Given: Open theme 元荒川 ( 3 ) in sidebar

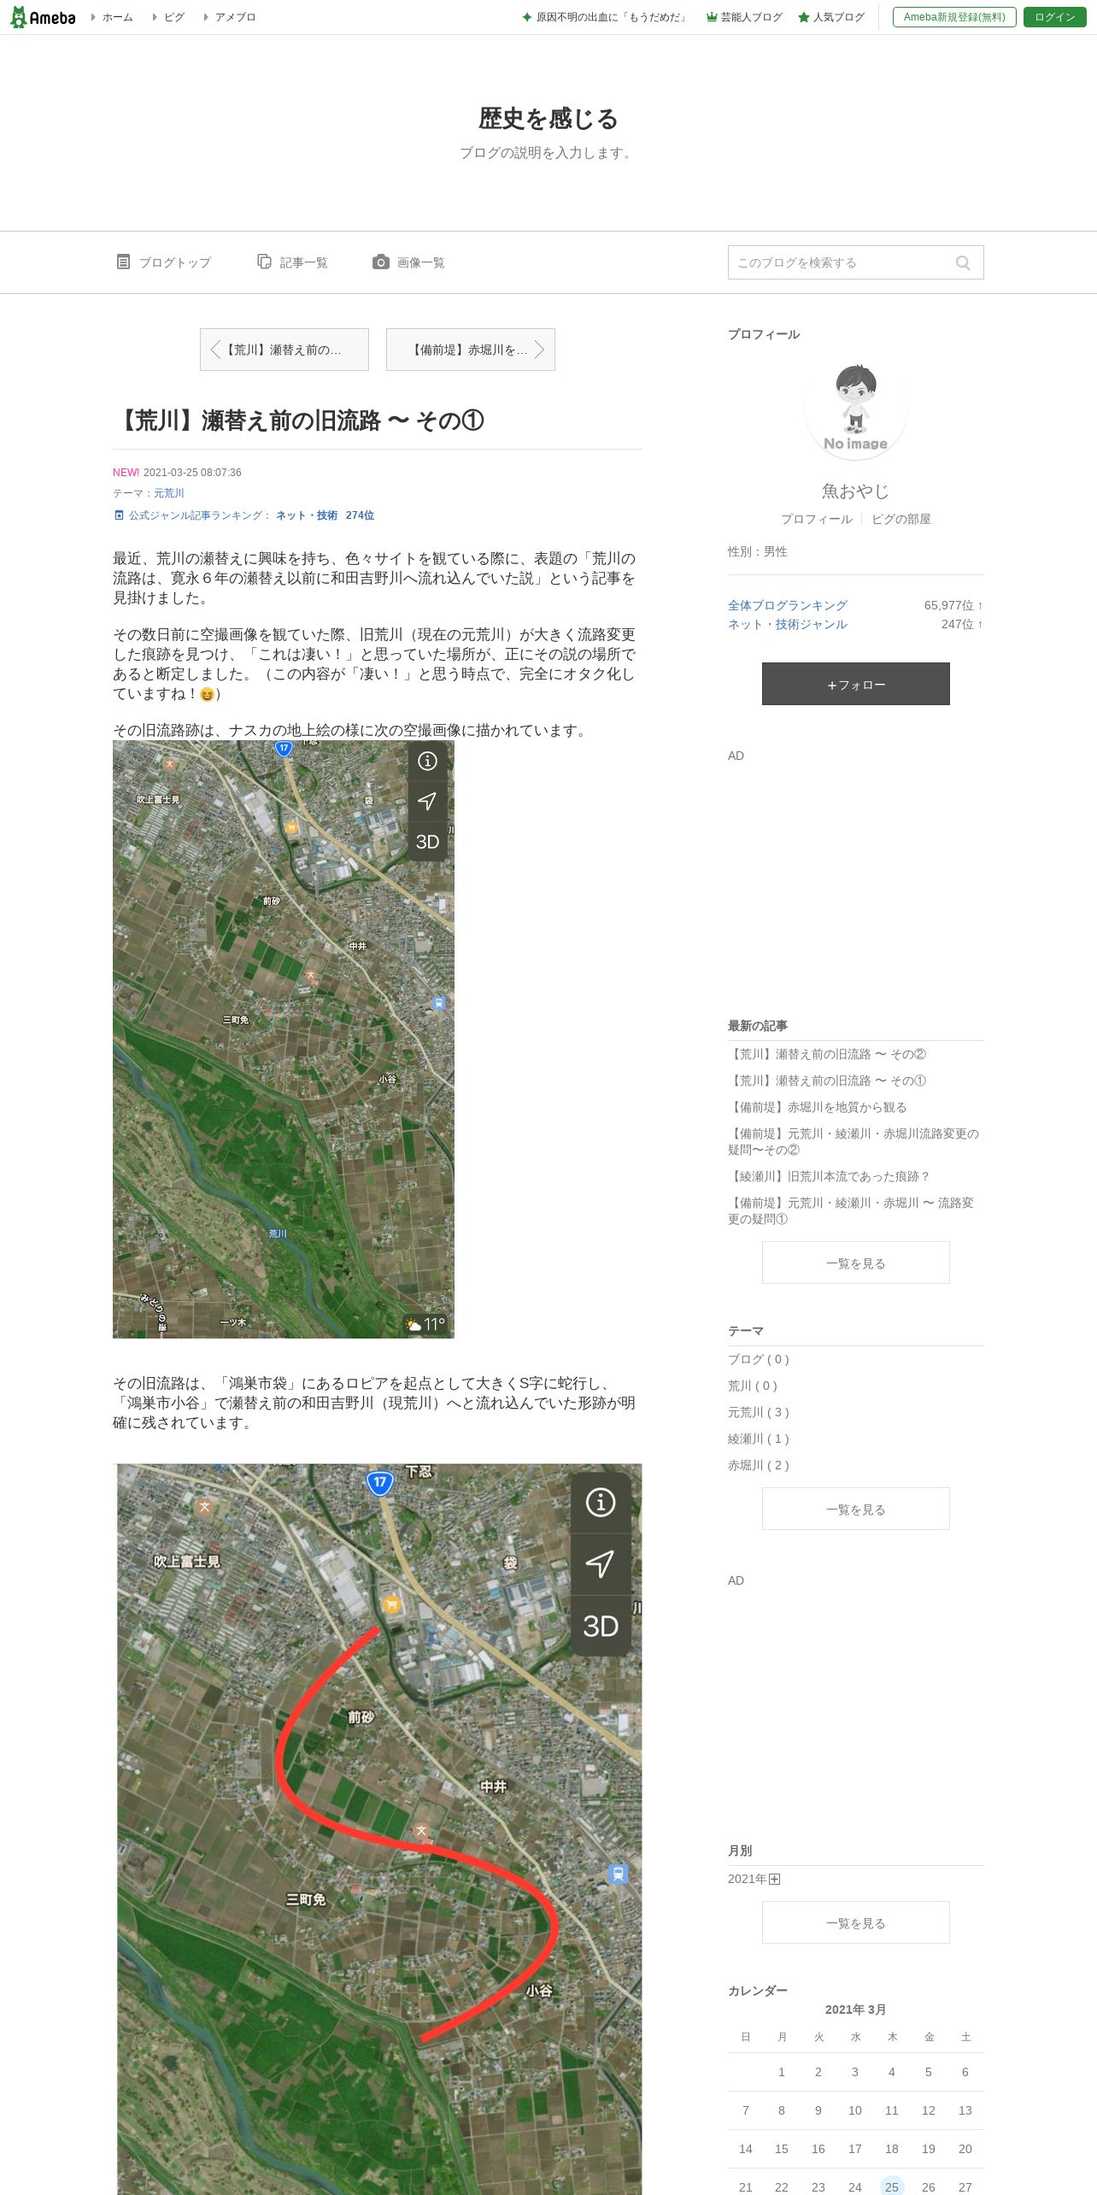Looking at the screenshot, I should pyautogui.click(x=759, y=1412).
